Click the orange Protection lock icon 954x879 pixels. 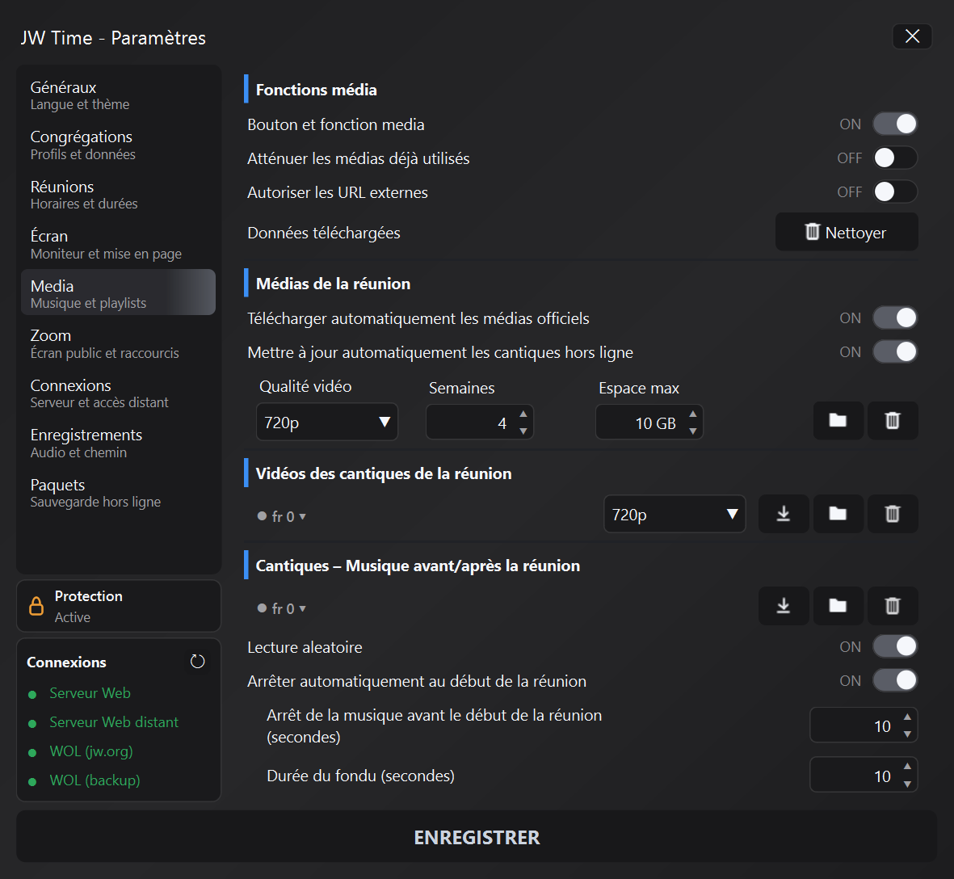(36, 606)
